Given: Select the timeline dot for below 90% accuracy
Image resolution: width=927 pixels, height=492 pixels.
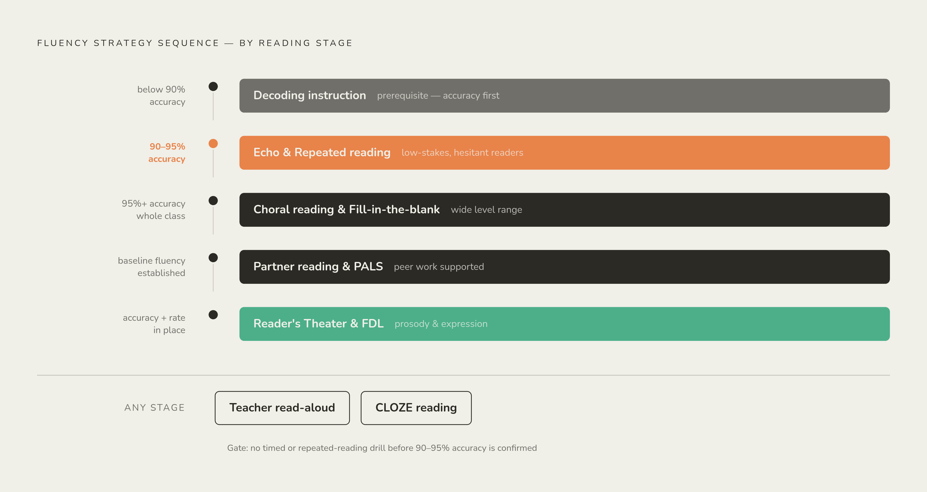Looking at the screenshot, I should click(213, 87).
